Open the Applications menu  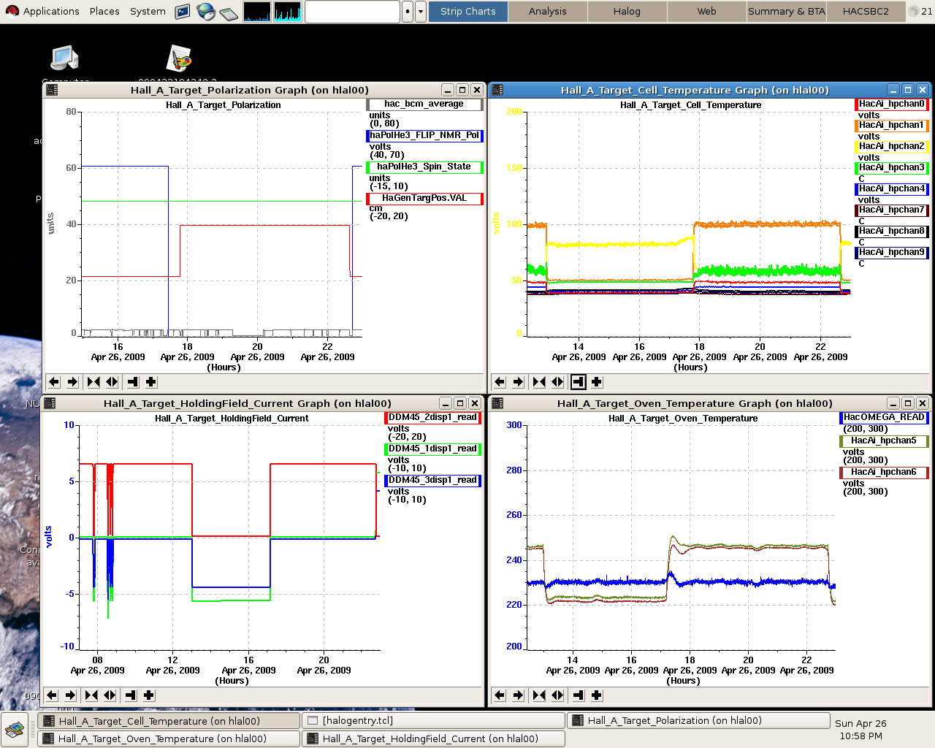[42, 11]
